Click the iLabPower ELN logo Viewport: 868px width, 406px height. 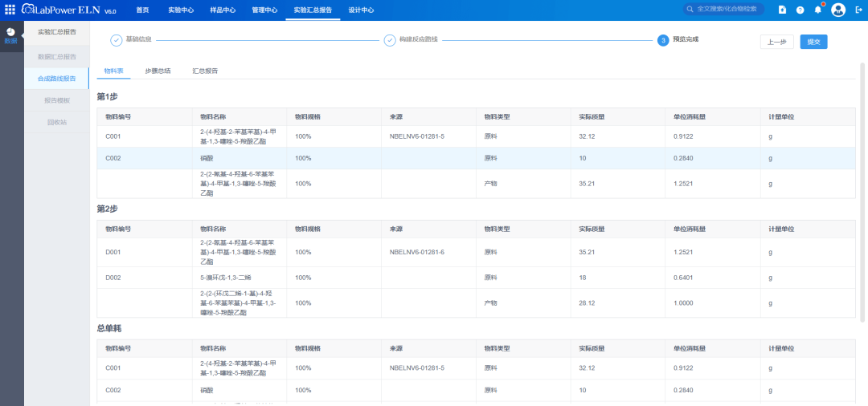69,10
